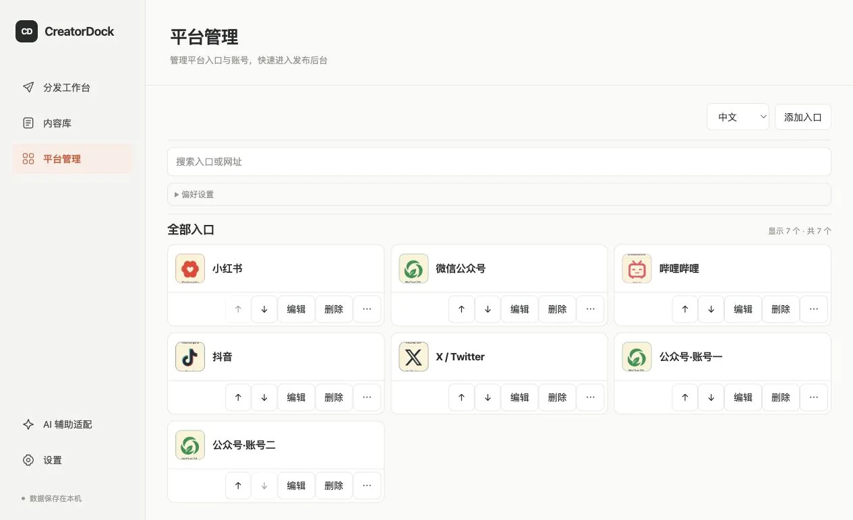Click the 显示 7 个 · 共 7 个 count text
This screenshot has width=853, height=520.
[x=800, y=231]
